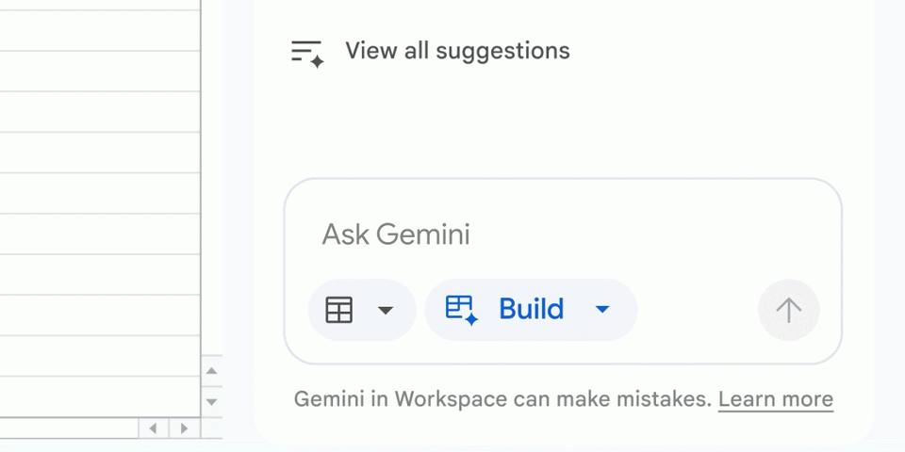
Task: Follow the Learn more link
Action: point(775,399)
